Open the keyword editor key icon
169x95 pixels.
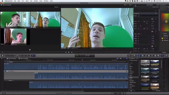point(17,56)
